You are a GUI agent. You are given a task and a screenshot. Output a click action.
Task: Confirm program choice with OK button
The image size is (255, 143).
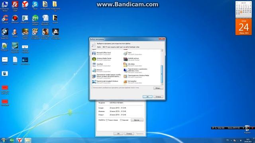(147, 97)
